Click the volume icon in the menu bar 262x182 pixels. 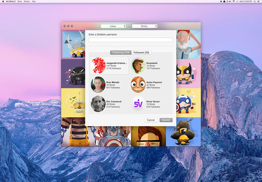click(x=230, y=1)
